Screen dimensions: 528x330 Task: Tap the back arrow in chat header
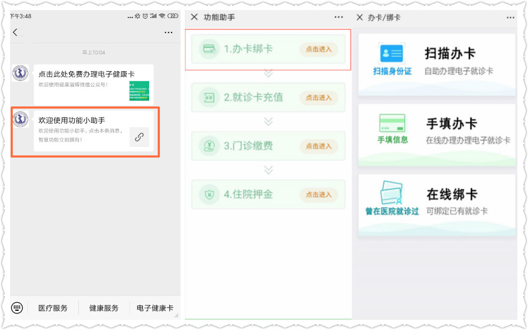pos(15,32)
